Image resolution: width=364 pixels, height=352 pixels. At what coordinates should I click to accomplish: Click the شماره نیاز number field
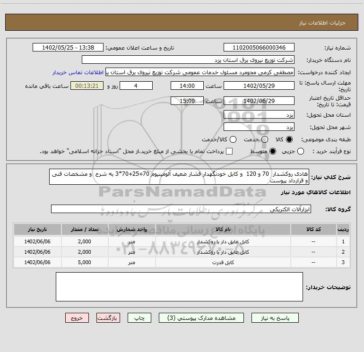point(259,48)
